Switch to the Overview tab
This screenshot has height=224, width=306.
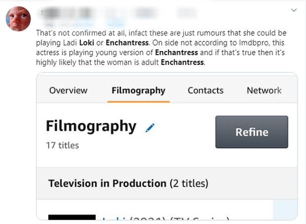point(68,90)
